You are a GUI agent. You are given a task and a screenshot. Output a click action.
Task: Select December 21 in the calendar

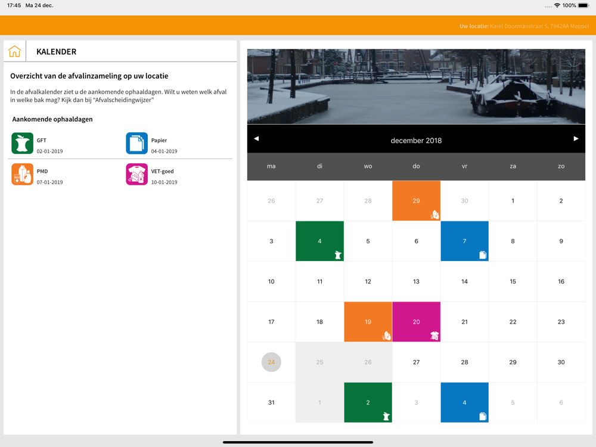click(x=464, y=322)
